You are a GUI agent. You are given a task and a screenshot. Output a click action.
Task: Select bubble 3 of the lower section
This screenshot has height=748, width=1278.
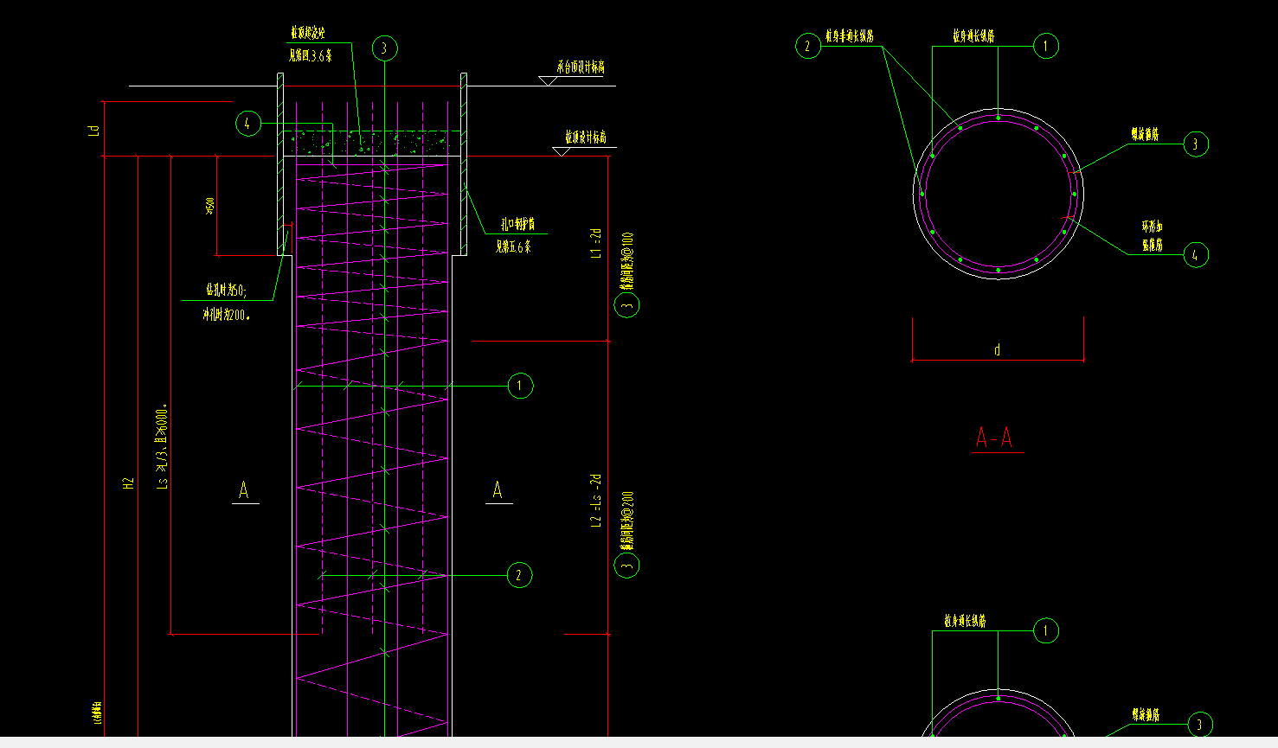[1200, 725]
